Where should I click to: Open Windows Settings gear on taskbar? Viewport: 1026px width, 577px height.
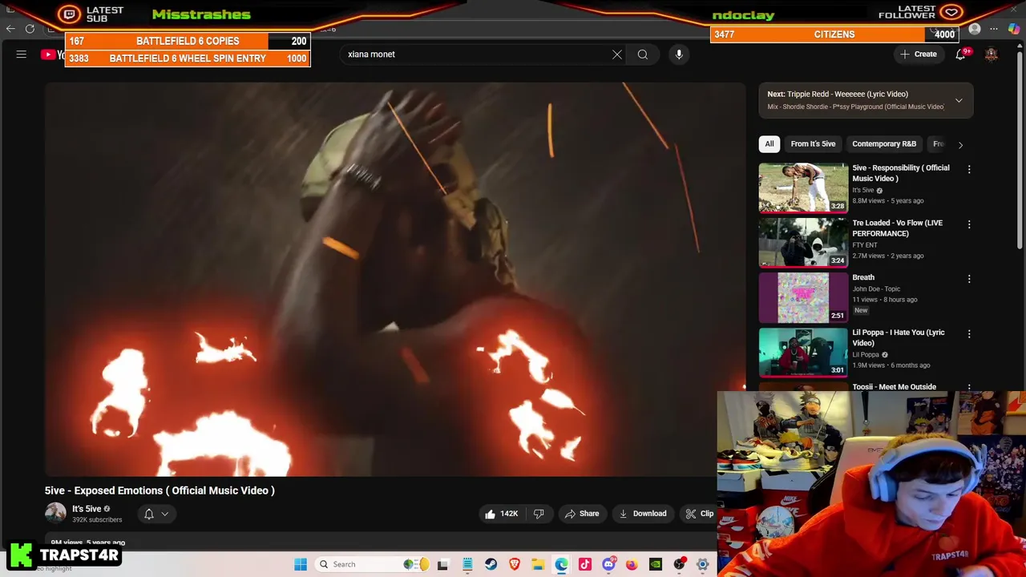tap(702, 564)
